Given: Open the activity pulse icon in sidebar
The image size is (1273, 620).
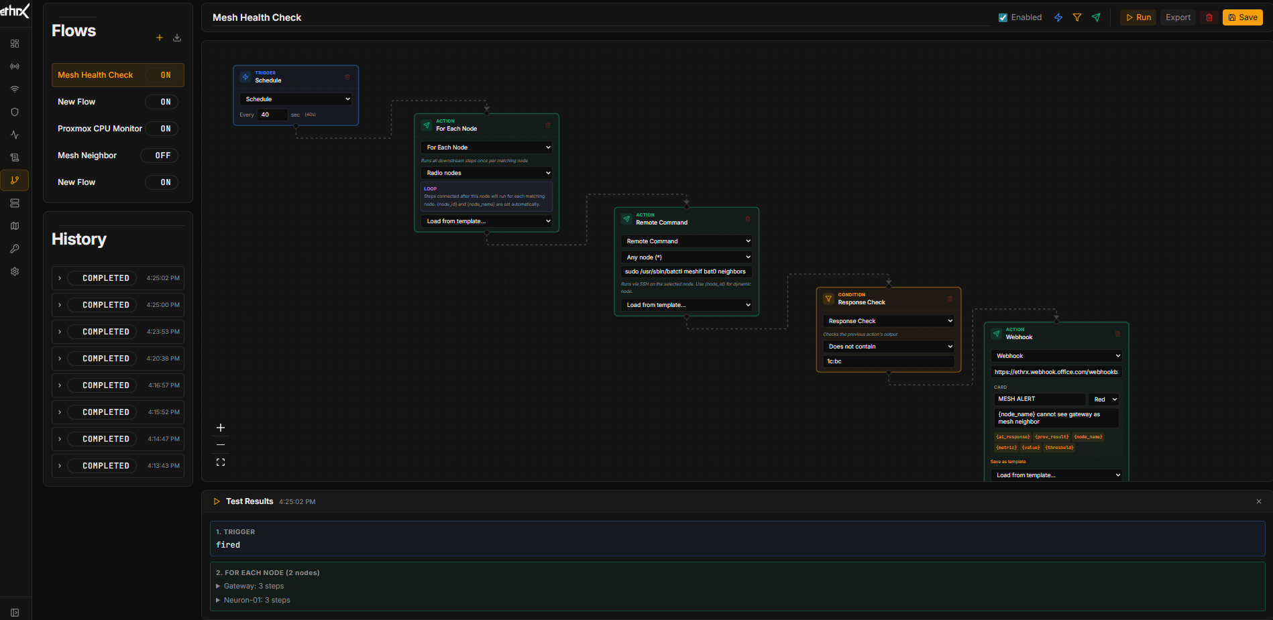Looking at the screenshot, I should (15, 135).
